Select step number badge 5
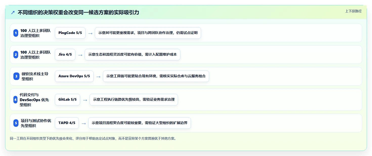372x156 pixels. 16,123
